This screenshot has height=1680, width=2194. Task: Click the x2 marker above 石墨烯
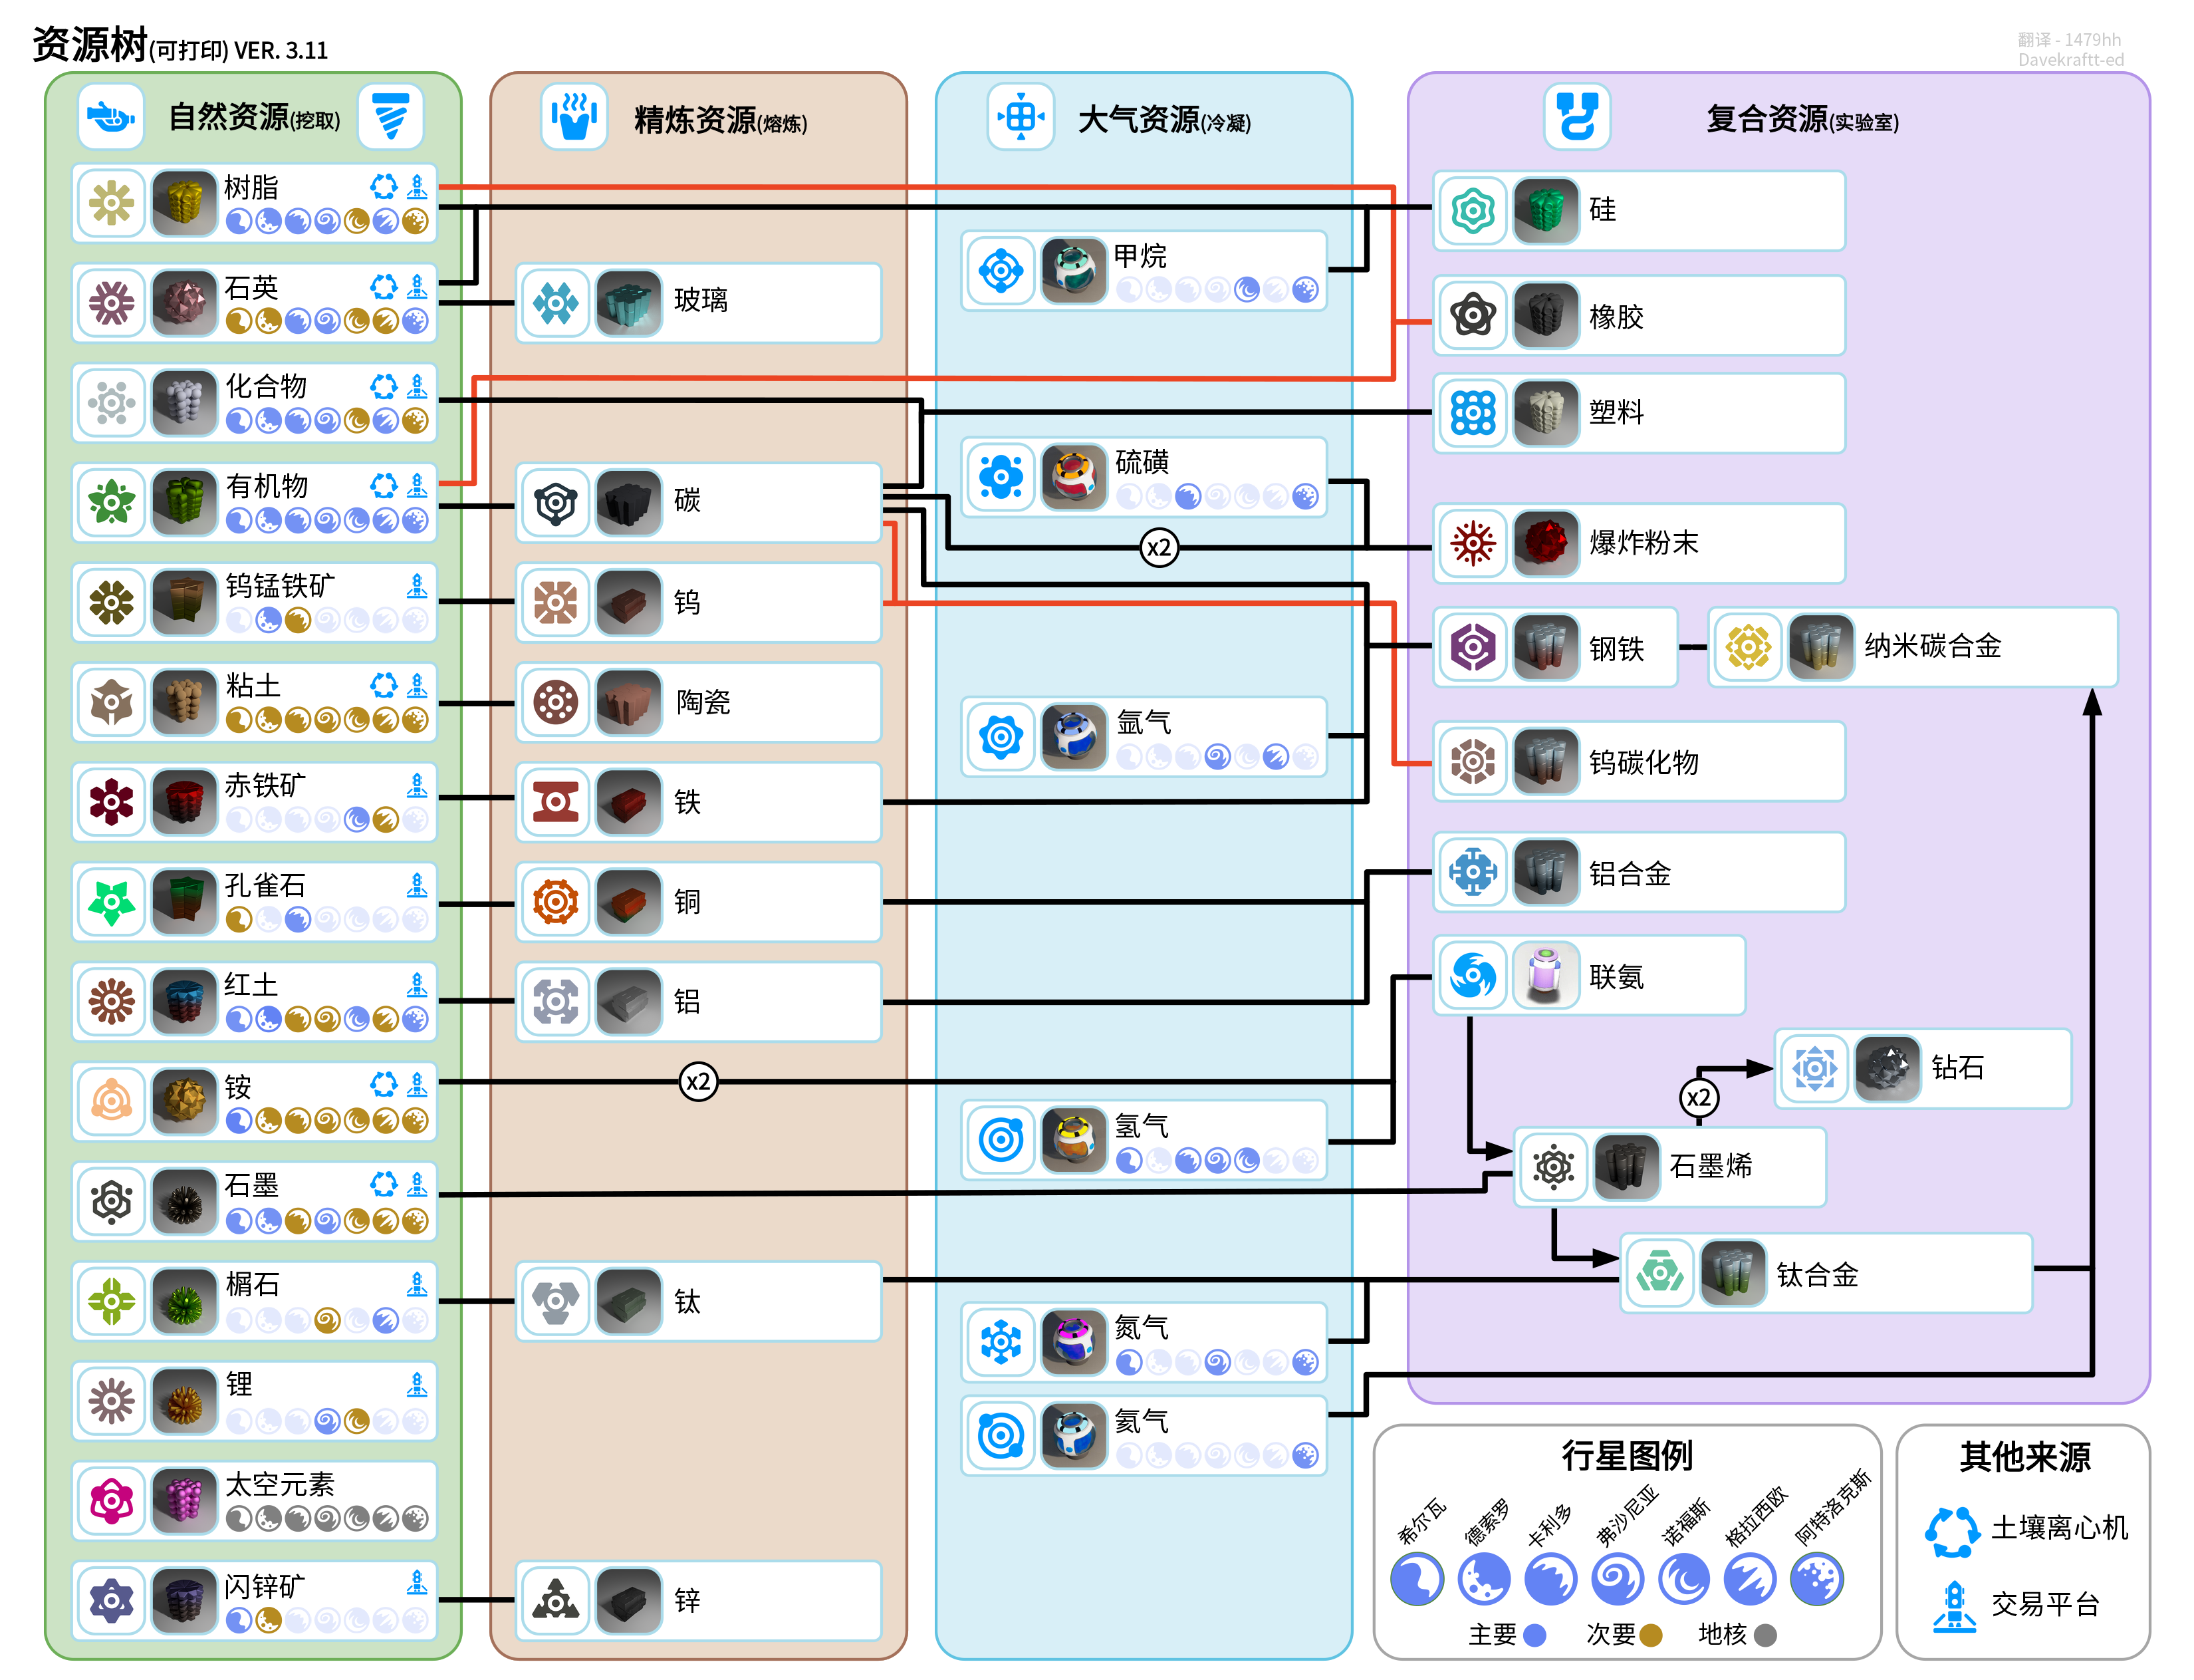coord(1698,1098)
